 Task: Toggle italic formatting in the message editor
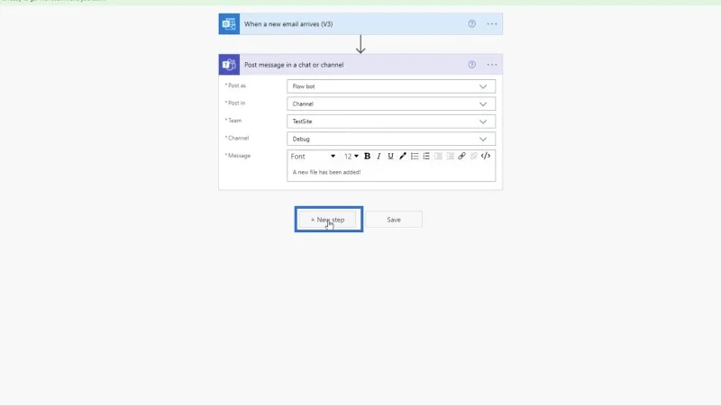379,156
